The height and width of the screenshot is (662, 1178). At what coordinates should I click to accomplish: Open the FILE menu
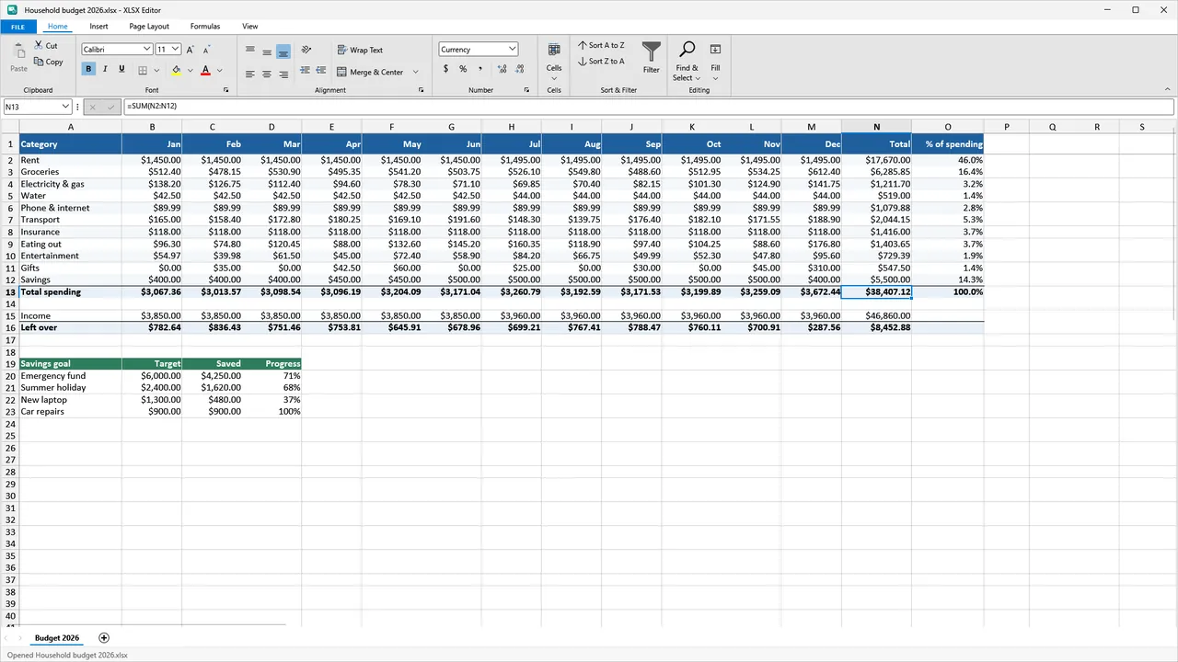coord(18,27)
